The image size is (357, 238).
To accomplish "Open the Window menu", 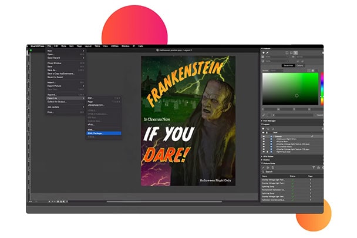I will pyautogui.click(x=126, y=46).
